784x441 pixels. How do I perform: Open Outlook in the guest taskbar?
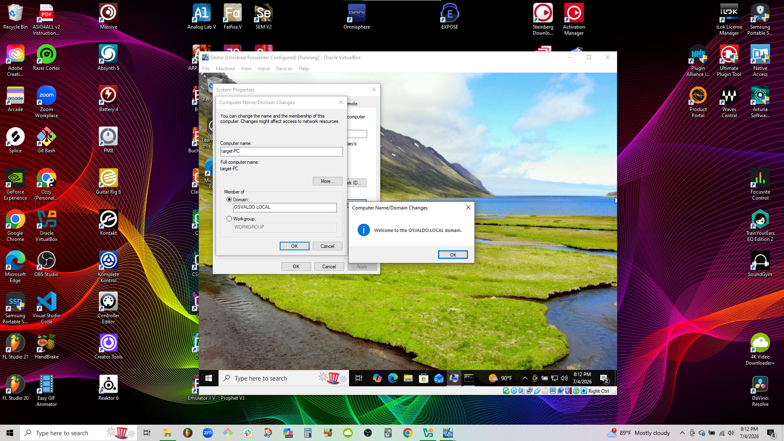(x=439, y=379)
